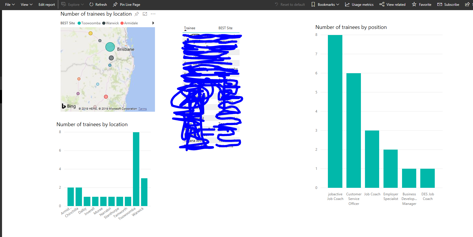Mark report as Favorite with star
This screenshot has height=237, width=473.
(x=421, y=5)
